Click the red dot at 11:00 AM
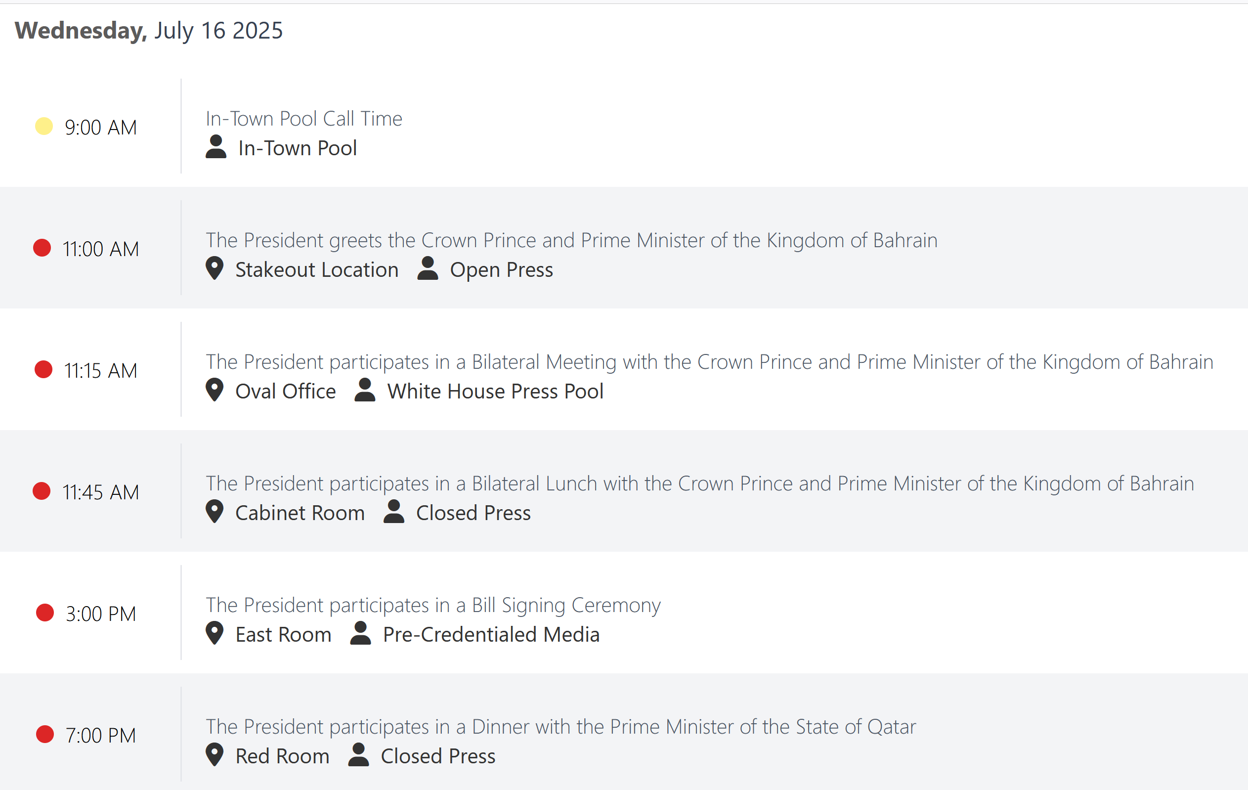Screen dimensions: 1248x790 (x=42, y=248)
